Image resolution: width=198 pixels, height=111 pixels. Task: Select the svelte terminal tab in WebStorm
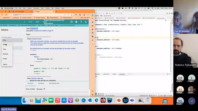[x=114, y=74]
